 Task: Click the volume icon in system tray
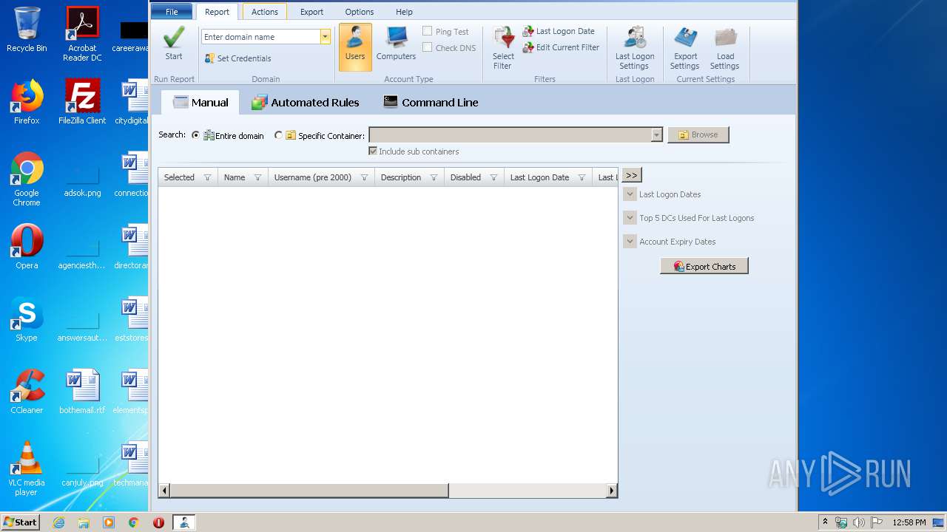point(858,522)
